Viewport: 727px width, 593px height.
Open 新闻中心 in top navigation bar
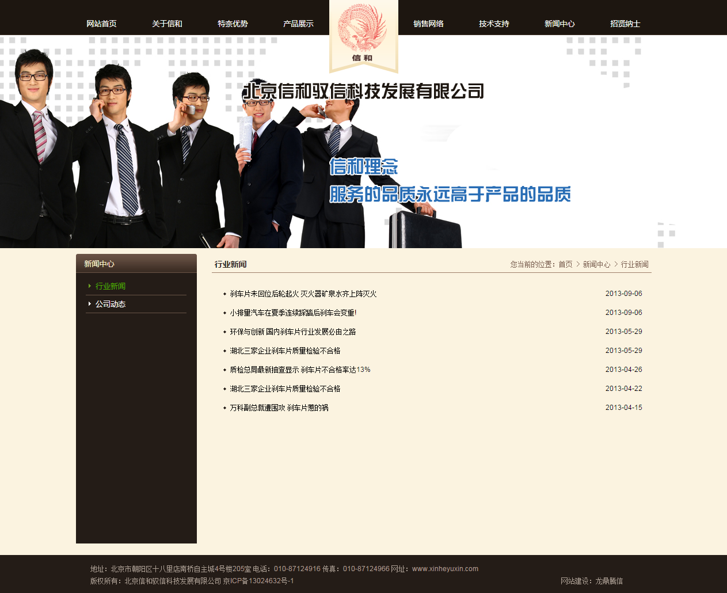point(559,24)
